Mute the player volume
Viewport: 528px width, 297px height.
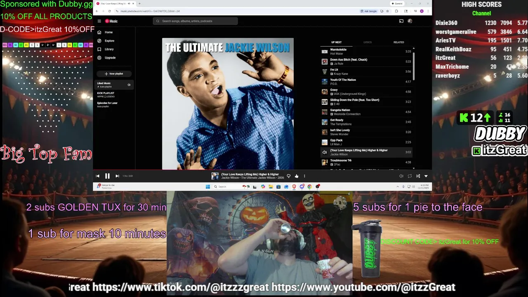[401, 176]
